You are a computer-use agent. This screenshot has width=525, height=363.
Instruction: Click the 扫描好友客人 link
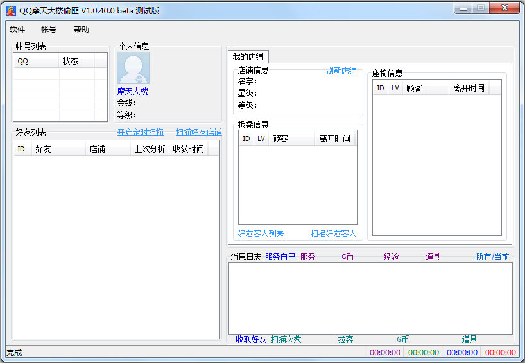pyautogui.click(x=334, y=233)
